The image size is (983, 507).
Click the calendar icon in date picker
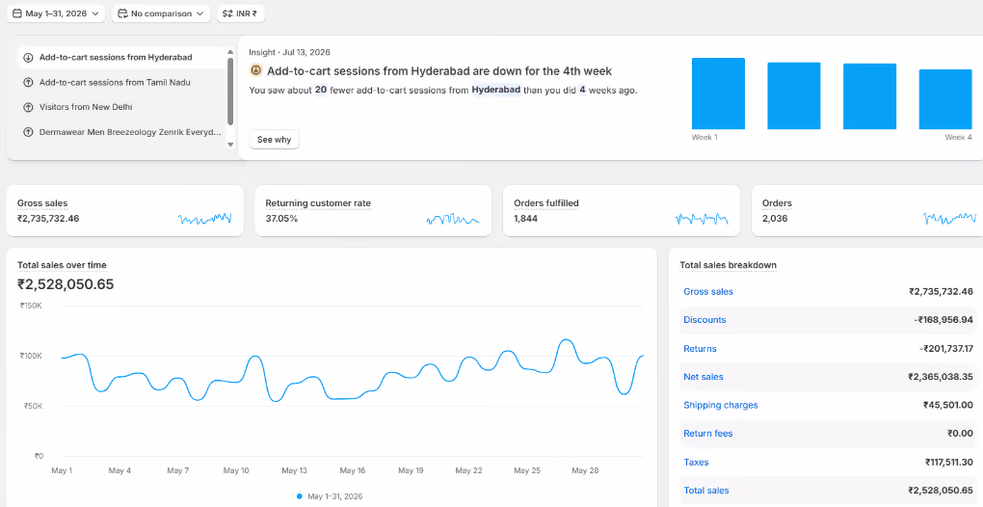[x=17, y=13]
